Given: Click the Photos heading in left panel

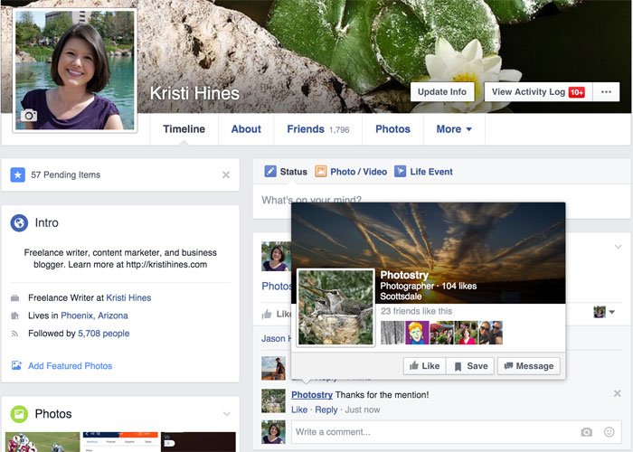Looking at the screenshot, I should [x=53, y=414].
